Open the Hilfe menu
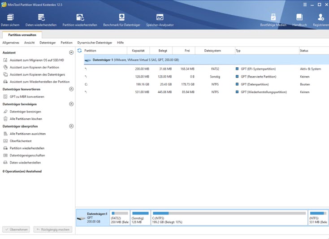This screenshot has height=239, width=329. (x=121, y=43)
